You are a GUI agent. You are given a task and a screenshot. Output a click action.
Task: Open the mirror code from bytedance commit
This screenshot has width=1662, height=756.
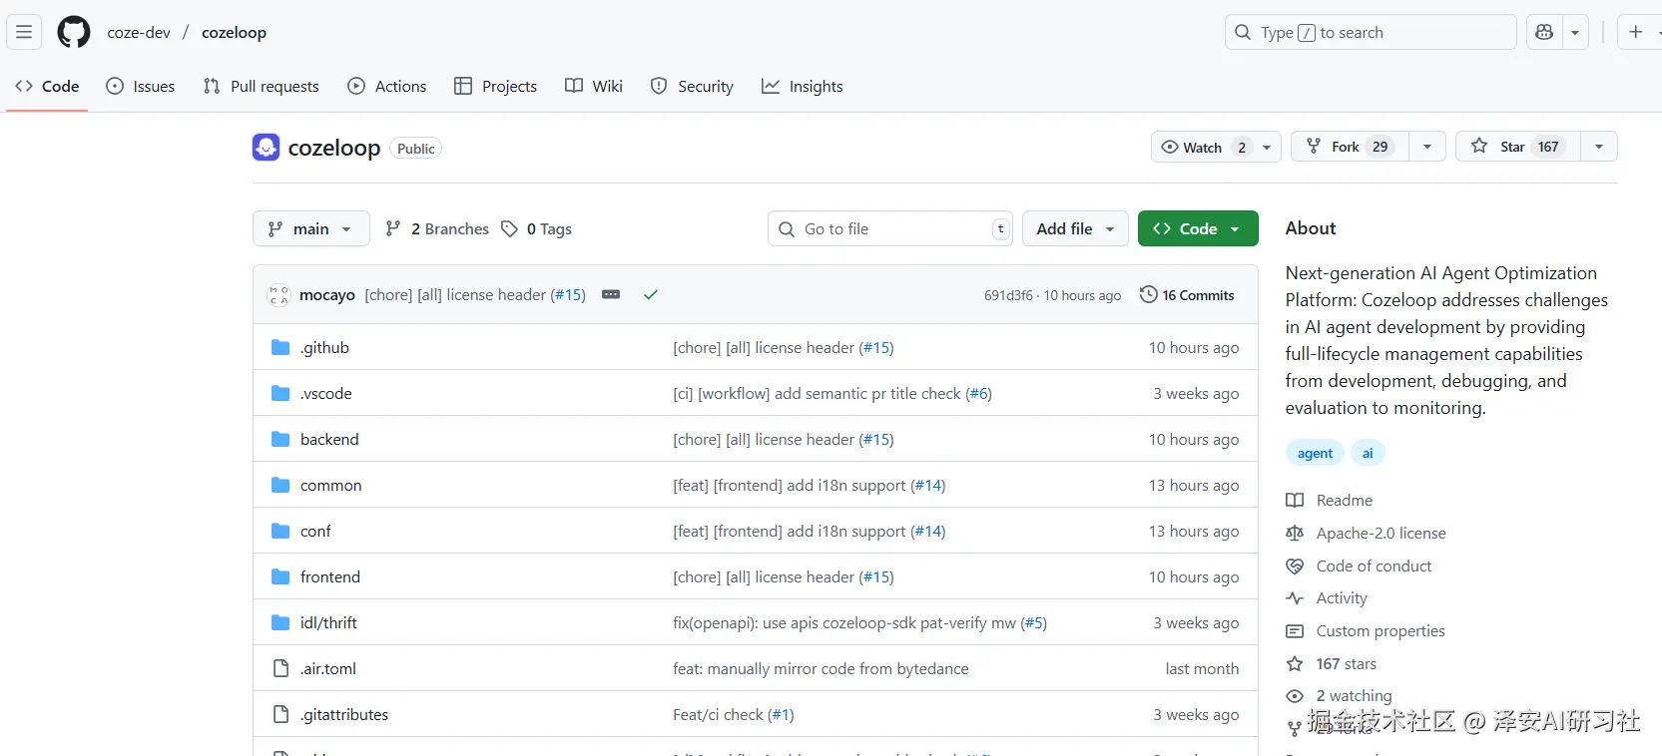[x=821, y=668]
